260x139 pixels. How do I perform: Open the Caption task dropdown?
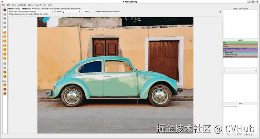68,12
